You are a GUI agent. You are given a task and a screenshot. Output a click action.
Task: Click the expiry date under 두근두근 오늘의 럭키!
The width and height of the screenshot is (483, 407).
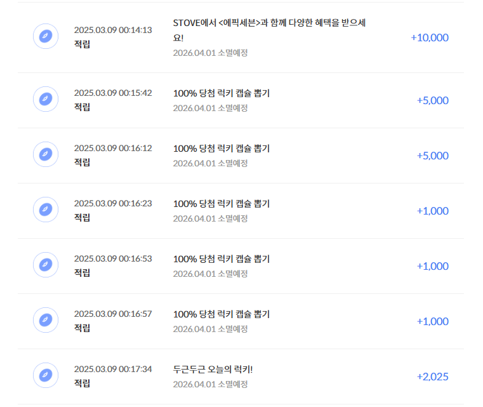210,384
